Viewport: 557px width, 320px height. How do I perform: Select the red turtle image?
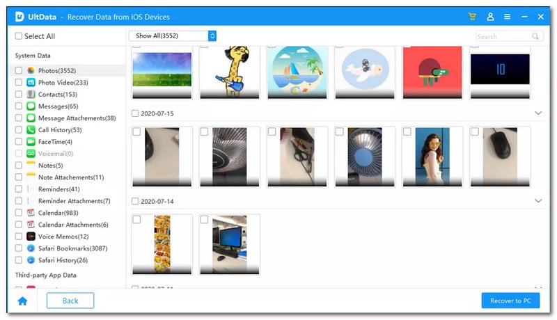(432, 72)
